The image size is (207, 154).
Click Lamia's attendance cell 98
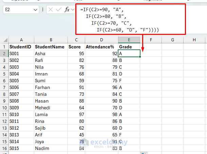pyautogui.click(x=101, y=114)
